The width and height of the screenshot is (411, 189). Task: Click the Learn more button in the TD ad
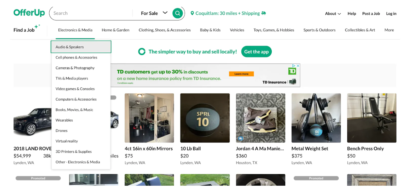tap(241, 74)
